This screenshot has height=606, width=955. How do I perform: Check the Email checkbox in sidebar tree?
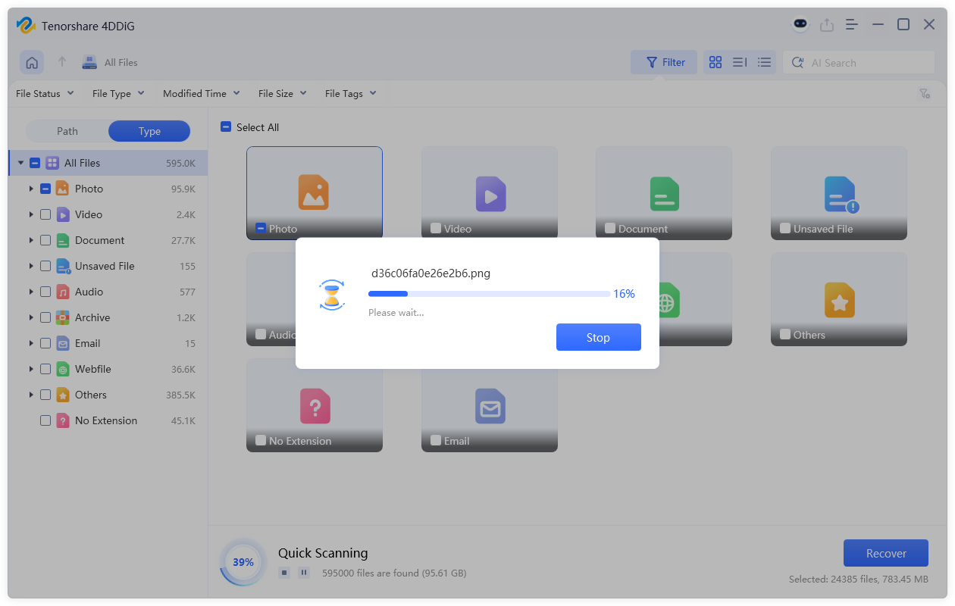coord(45,343)
